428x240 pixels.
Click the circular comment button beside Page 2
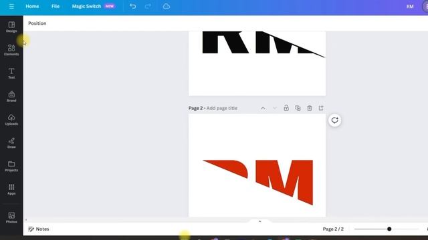pyautogui.click(x=334, y=120)
